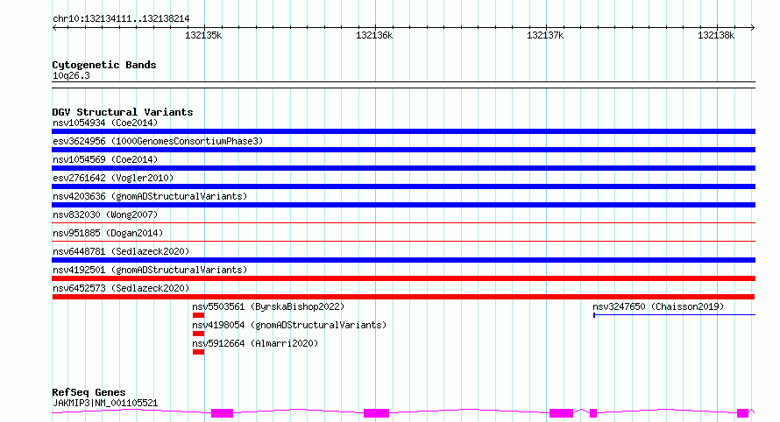Select the thin red line under nsv951885
The width and height of the screenshot is (780, 422).
[403, 242]
